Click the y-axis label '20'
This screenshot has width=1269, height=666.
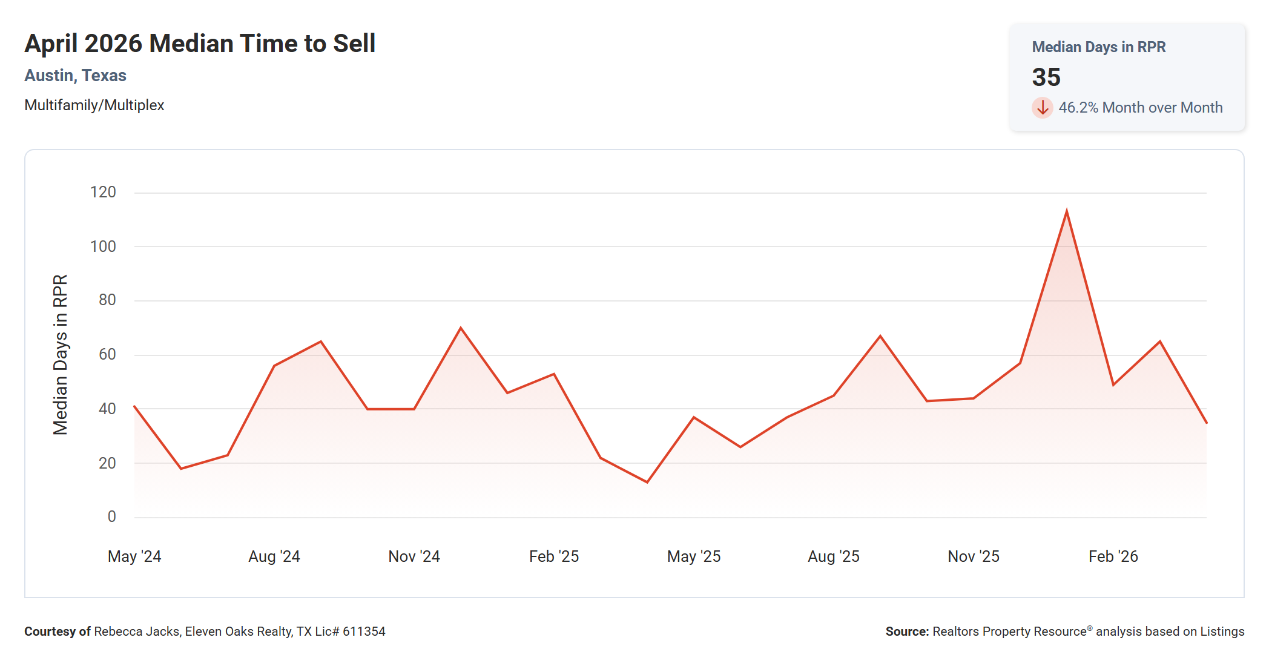[107, 463]
